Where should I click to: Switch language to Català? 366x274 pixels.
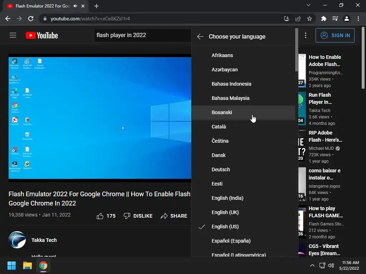point(243,127)
